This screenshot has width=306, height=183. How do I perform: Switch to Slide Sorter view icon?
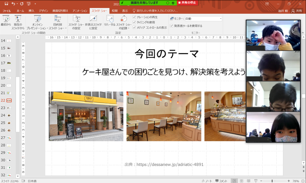click(x=241, y=181)
